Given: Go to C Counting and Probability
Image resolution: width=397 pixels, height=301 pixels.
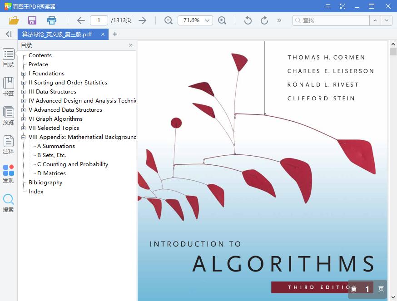Looking at the screenshot, I should [73, 164].
